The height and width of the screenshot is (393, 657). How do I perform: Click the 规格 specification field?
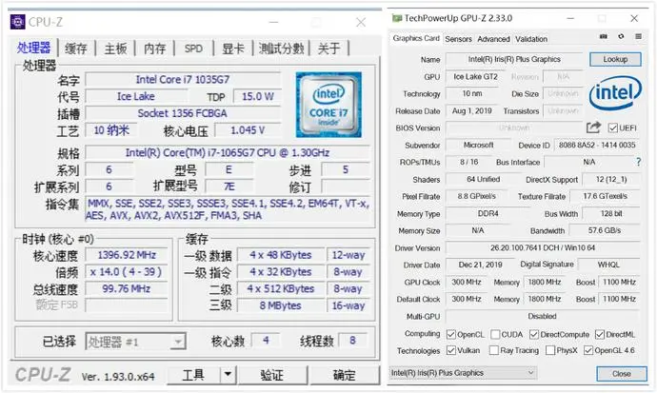228,152
